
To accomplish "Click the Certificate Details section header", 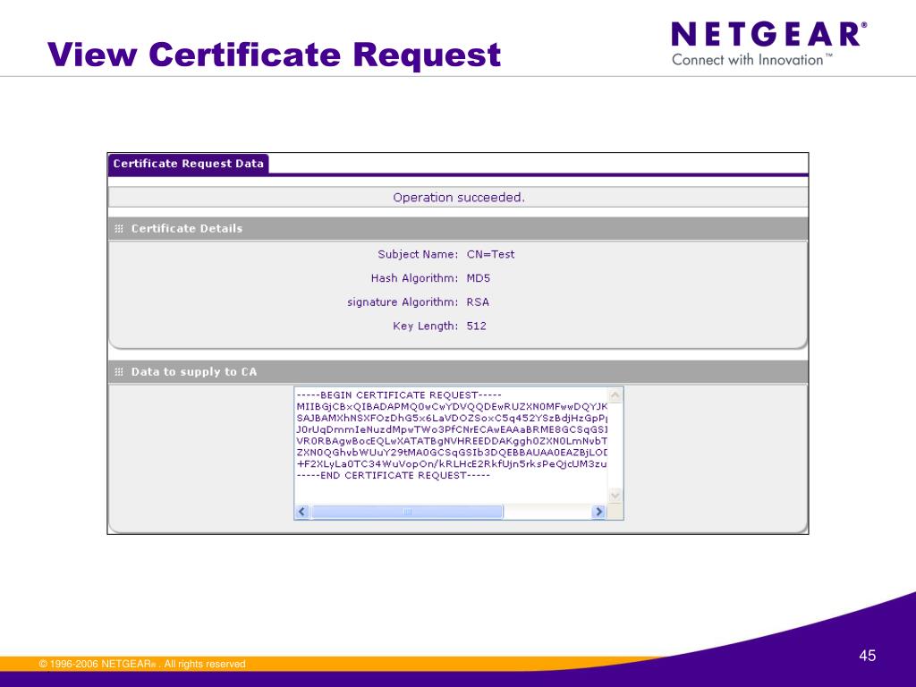I will 458,229.
